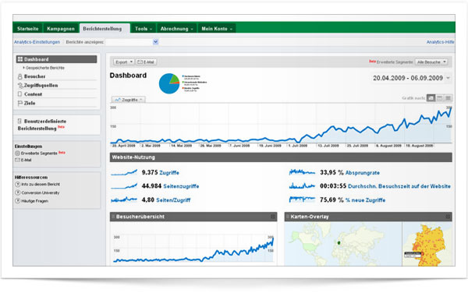Click the Benutzerdefinierte Berichterstellung icon
The width and height of the screenshot is (468, 293).
19,121
